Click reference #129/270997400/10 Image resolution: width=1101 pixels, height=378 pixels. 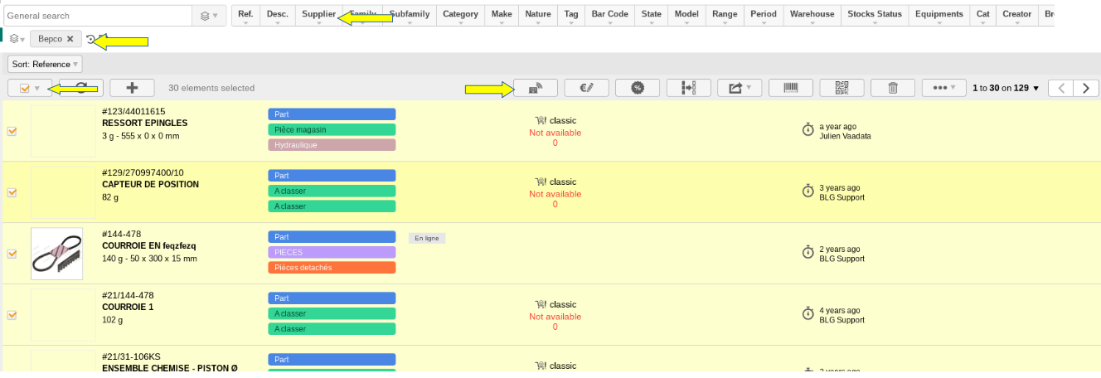click(143, 173)
